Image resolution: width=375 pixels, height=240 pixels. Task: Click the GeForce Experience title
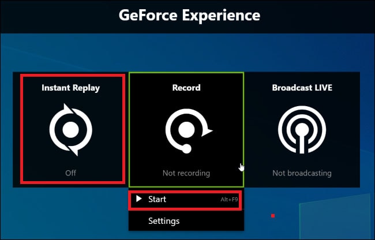pyautogui.click(x=189, y=15)
